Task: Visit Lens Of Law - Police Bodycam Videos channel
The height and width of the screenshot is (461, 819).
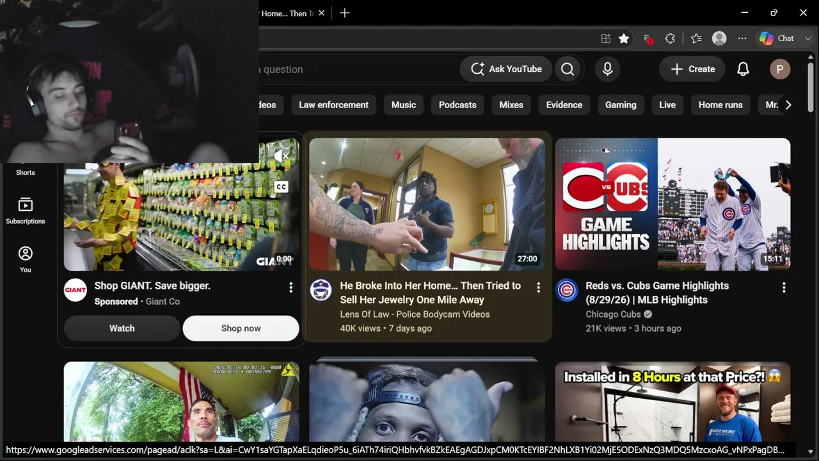Action: [415, 314]
